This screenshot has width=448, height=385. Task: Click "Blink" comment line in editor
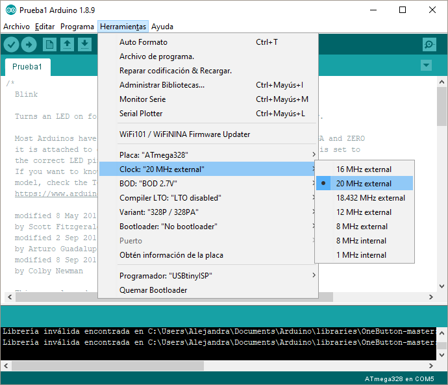pos(26,94)
